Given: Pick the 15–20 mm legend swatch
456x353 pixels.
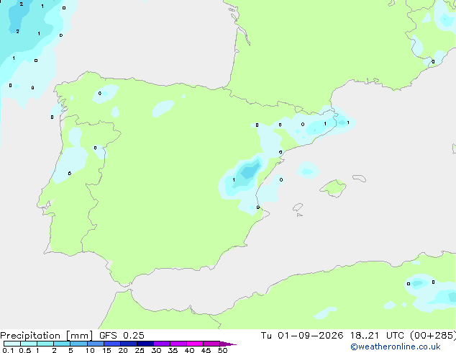Looking at the screenshot, I should [x=112, y=344].
